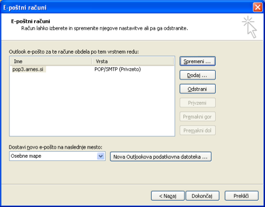The image size is (265, 207).
Task: Cancel with the Prekliči button
Action: (242, 196)
